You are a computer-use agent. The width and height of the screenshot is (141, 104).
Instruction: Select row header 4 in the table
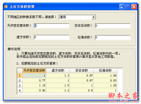(20, 90)
